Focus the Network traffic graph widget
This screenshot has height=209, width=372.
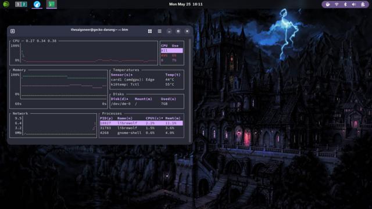pos(53,125)
